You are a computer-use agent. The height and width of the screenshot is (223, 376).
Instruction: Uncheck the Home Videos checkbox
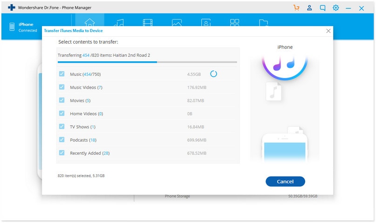click(62, 113)
